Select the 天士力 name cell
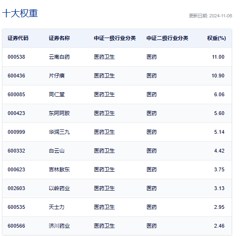Viewport: 242px width, 237px height. pyautogui.click(x=57, y=207)
